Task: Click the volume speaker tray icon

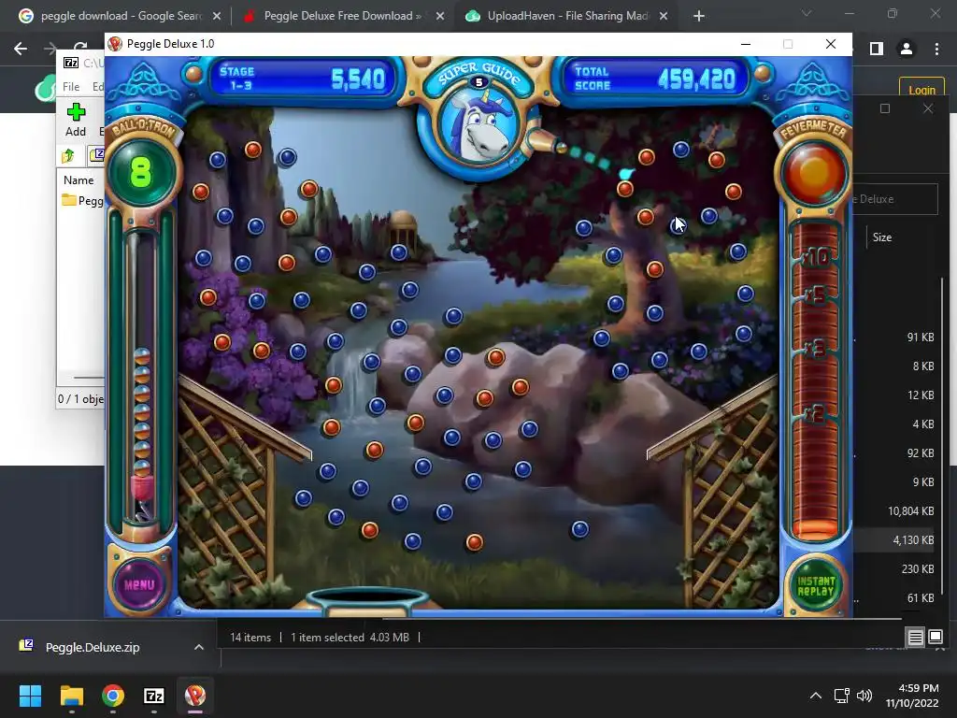Action: pos(864,696)
